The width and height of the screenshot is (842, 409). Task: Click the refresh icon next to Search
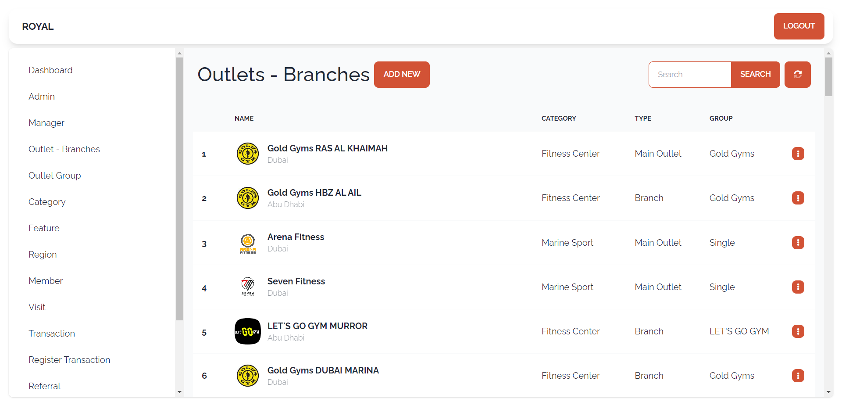(x=797, y=75)
